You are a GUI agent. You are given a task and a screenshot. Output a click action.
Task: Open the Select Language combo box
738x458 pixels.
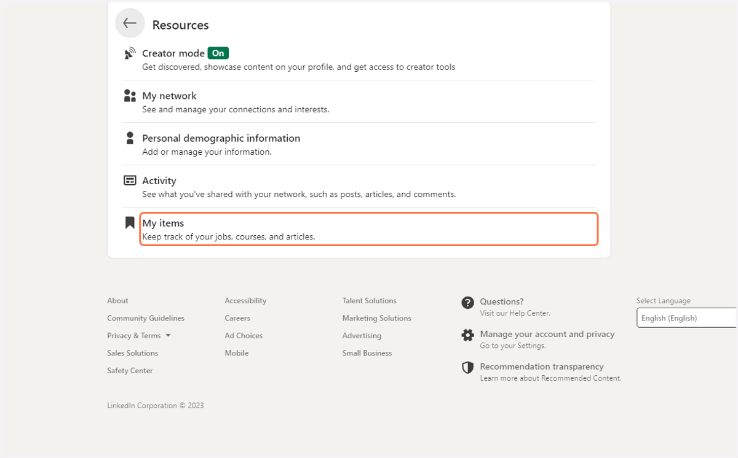point(686,318)
